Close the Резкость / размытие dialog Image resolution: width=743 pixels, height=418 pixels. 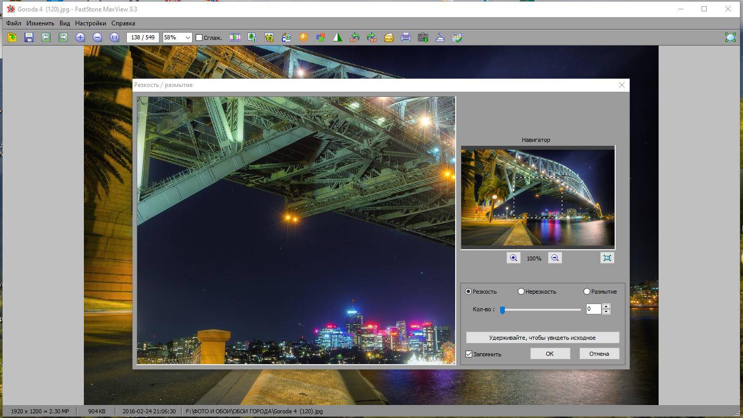click(x=622, y=85)
